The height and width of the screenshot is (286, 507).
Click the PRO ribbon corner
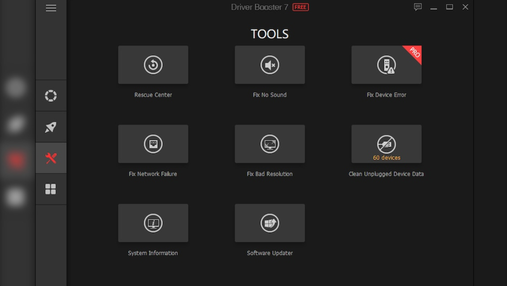[415, 52]
